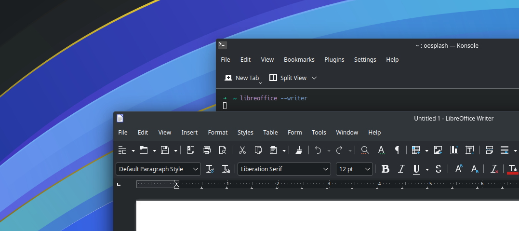The height and width of the screenshot is (231, 519).
Task: Click the Konsole terminal title bar icon
Action: click(223, 45)
